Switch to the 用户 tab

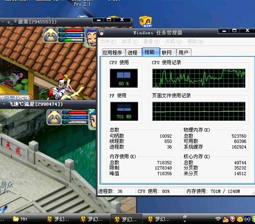(184, 52)
